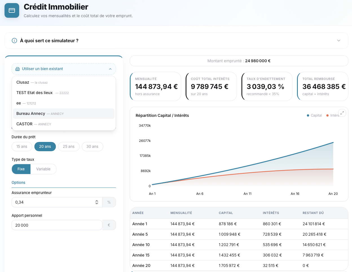352x272 pixels.
Task: Click the assurance emprunteur stepper arrows
Action: [96, 202]
